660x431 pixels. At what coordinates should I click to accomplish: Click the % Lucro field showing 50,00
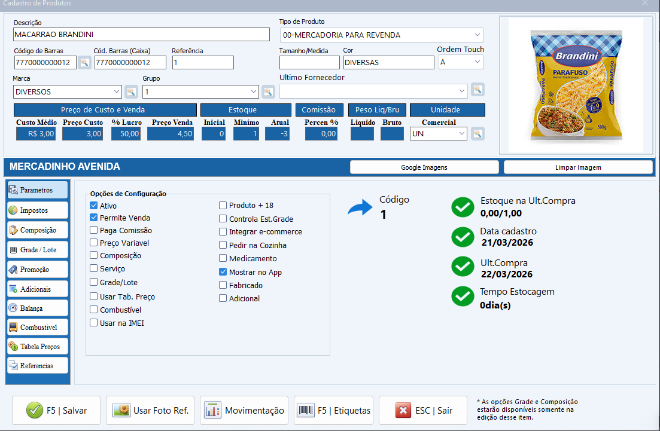coord(126,134)
